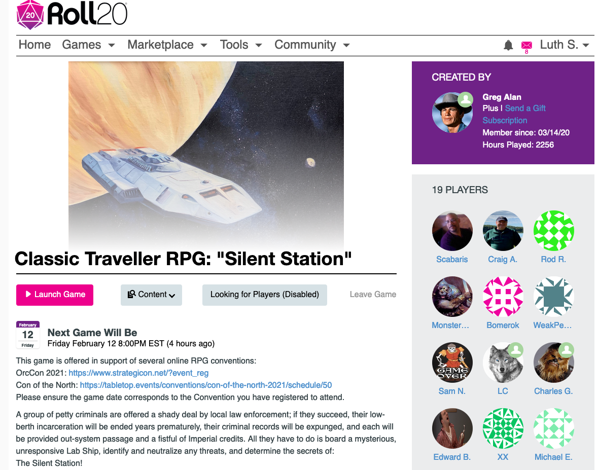
Task: Open Sam N. Game Over avatar
Action: tap(452, 363)
